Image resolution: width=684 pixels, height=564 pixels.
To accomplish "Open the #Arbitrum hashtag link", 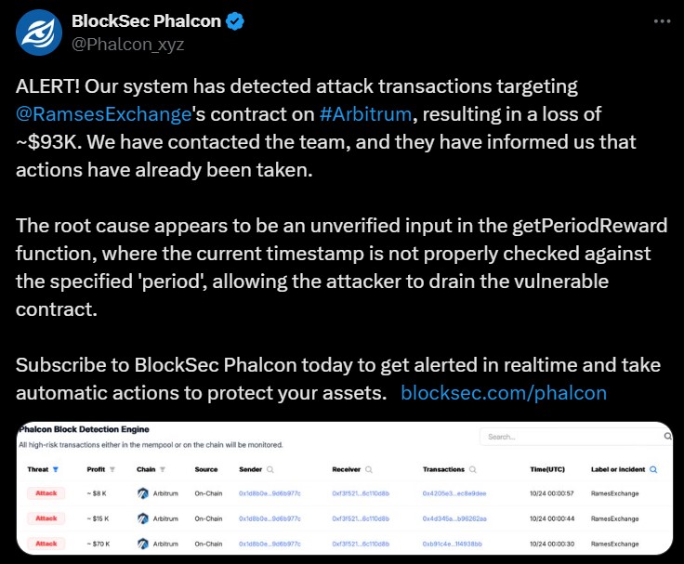I will (365, 114).
